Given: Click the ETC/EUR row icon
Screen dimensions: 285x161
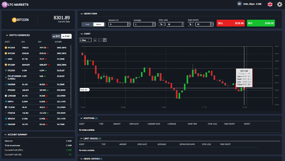Looking at the screenshot, I should click(6, 70).
